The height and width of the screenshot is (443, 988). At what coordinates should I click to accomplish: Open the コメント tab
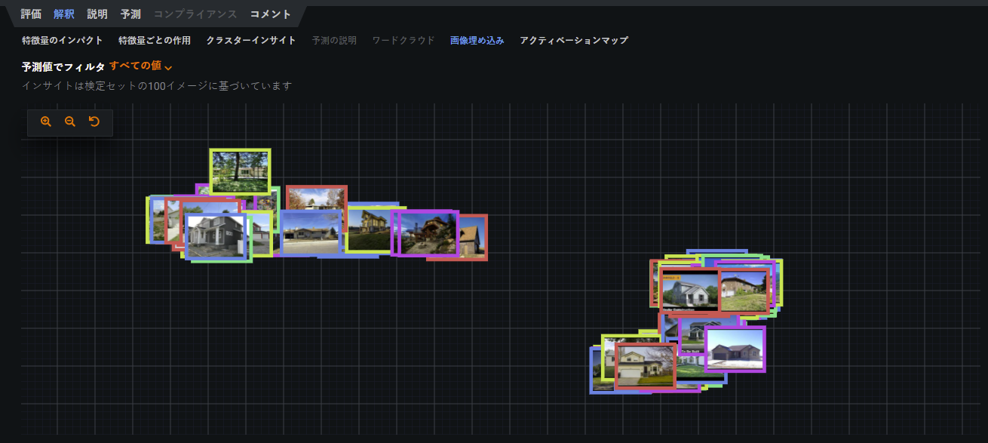click(271, 14)
